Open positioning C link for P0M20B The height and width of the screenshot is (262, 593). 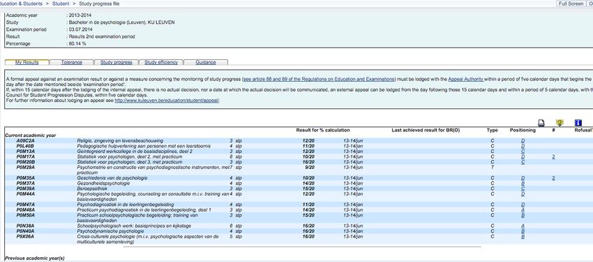tap(523, 162)
